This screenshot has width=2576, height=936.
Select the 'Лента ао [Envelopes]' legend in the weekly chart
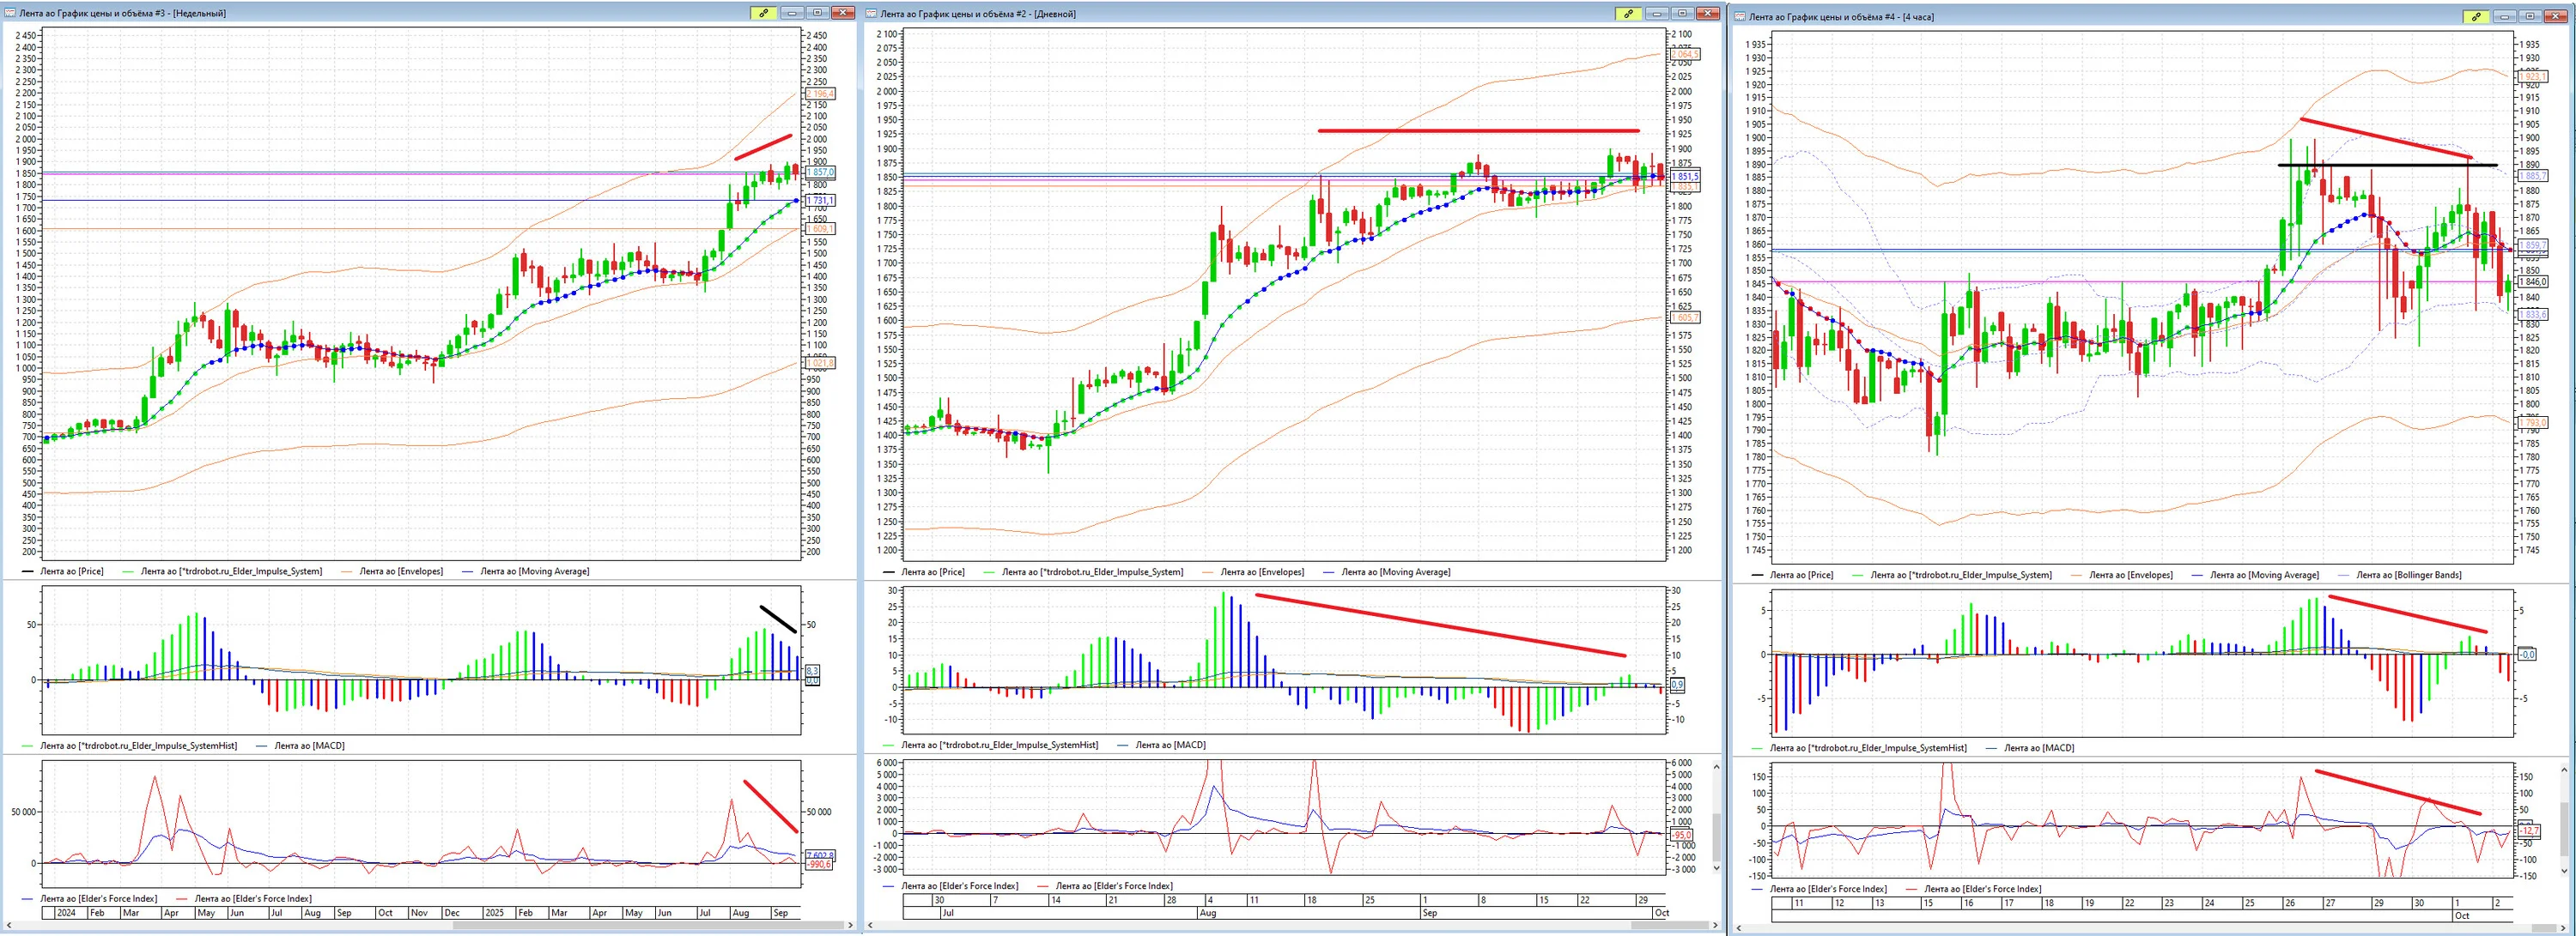coord(401,571)
